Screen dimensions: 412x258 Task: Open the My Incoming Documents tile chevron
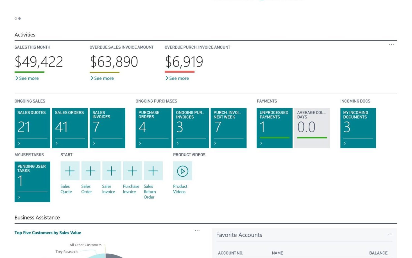(x=345, y=143)
